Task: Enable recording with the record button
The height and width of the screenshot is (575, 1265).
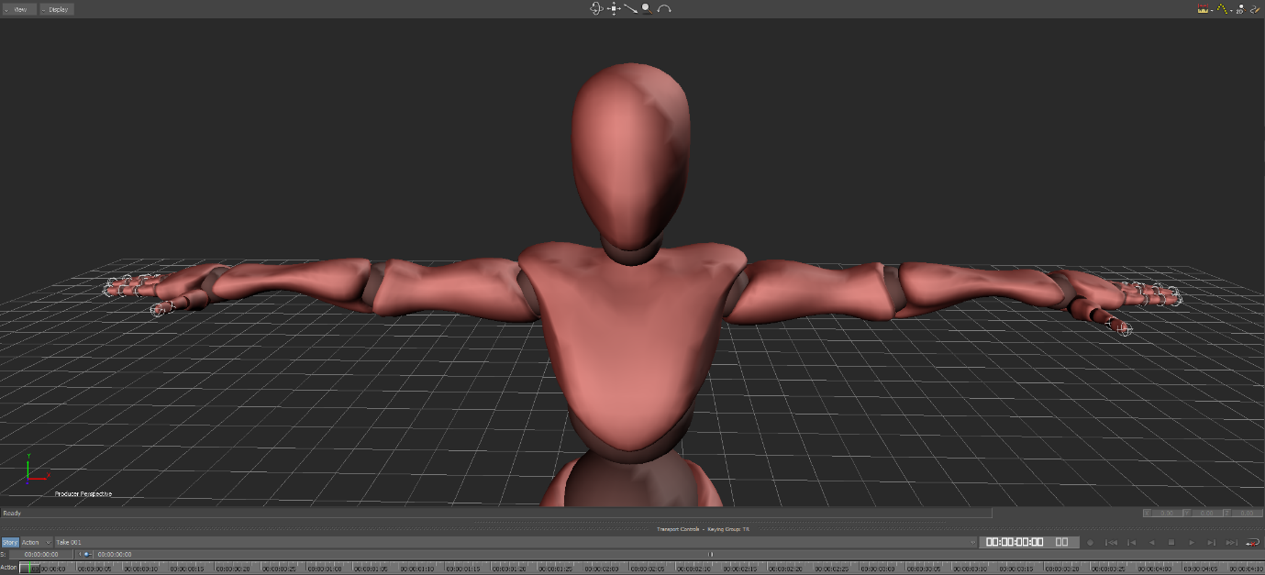Action: coord(1090,542)
